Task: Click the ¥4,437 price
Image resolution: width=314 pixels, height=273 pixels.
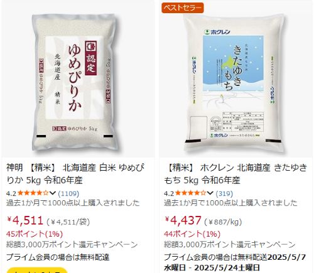Action: pyautogui.click(x=183, y=220)
